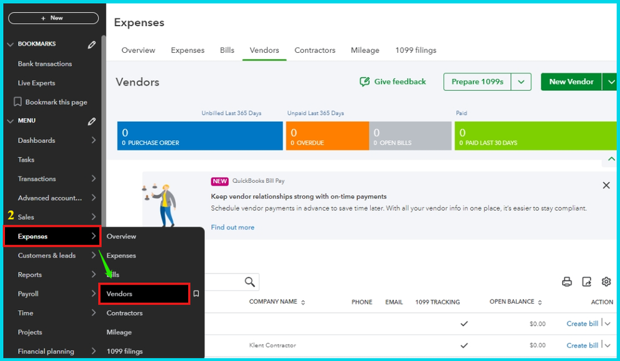Choose Mileage in the flyout submenu
Screen dimensions: 620x361
pos(119,332)
